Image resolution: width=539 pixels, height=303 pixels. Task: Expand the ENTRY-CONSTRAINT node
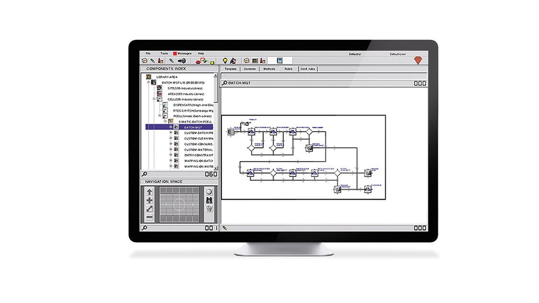(171, 155)
